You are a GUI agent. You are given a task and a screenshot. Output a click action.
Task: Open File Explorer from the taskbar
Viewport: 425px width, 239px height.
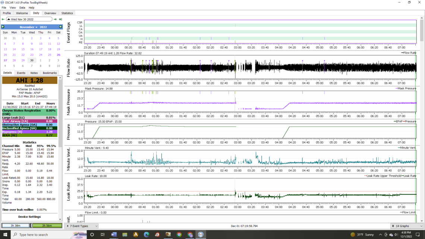click(x=125, y=235)
